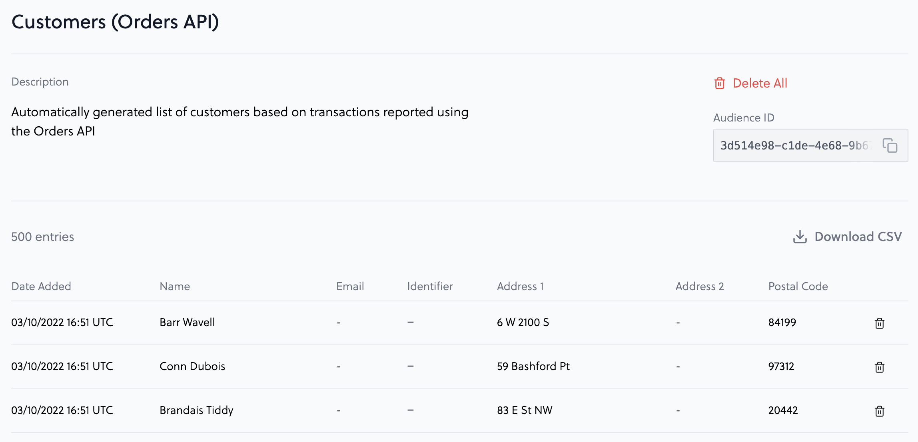Click the Address 2 column header
918x442 pixels.
coord(700,286)
